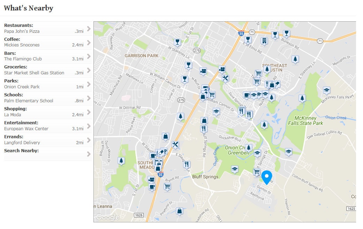
Task: Select the tree icon near Bilbrook on far left
Action: pyautogui.click(x=121, y=161)
